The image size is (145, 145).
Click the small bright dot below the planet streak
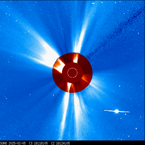coord(125,114)
